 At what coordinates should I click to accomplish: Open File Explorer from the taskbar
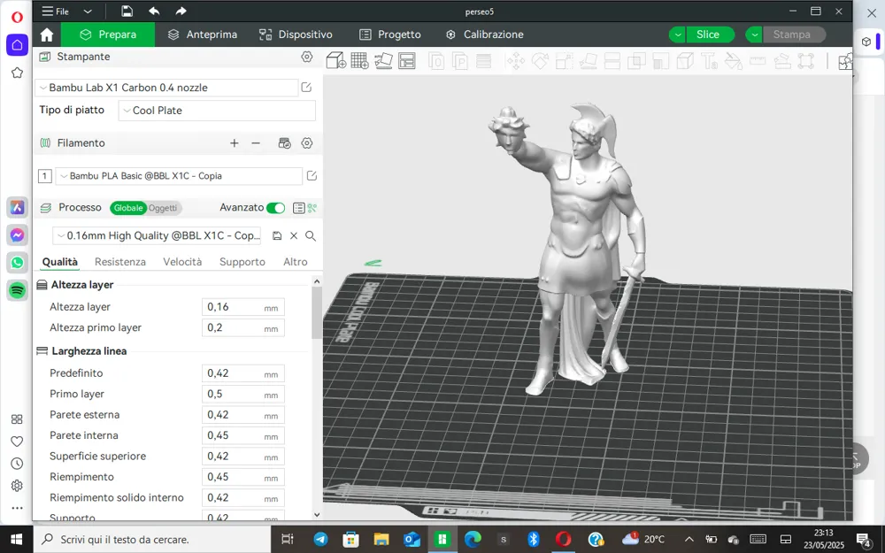[x=381, y=540]
